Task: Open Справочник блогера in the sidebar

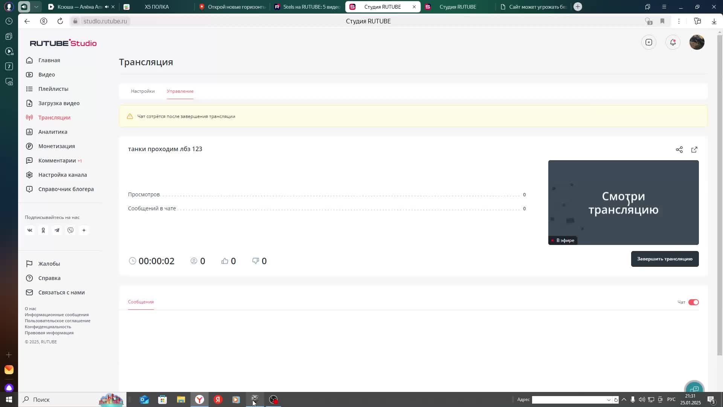Action: 66,189
